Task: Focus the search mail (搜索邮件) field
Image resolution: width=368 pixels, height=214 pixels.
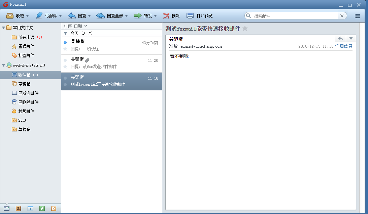Action: [295, 16]
